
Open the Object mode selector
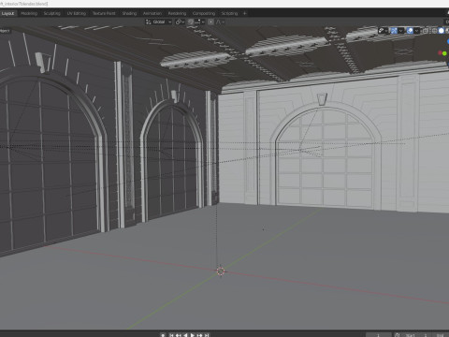point(5,31)
